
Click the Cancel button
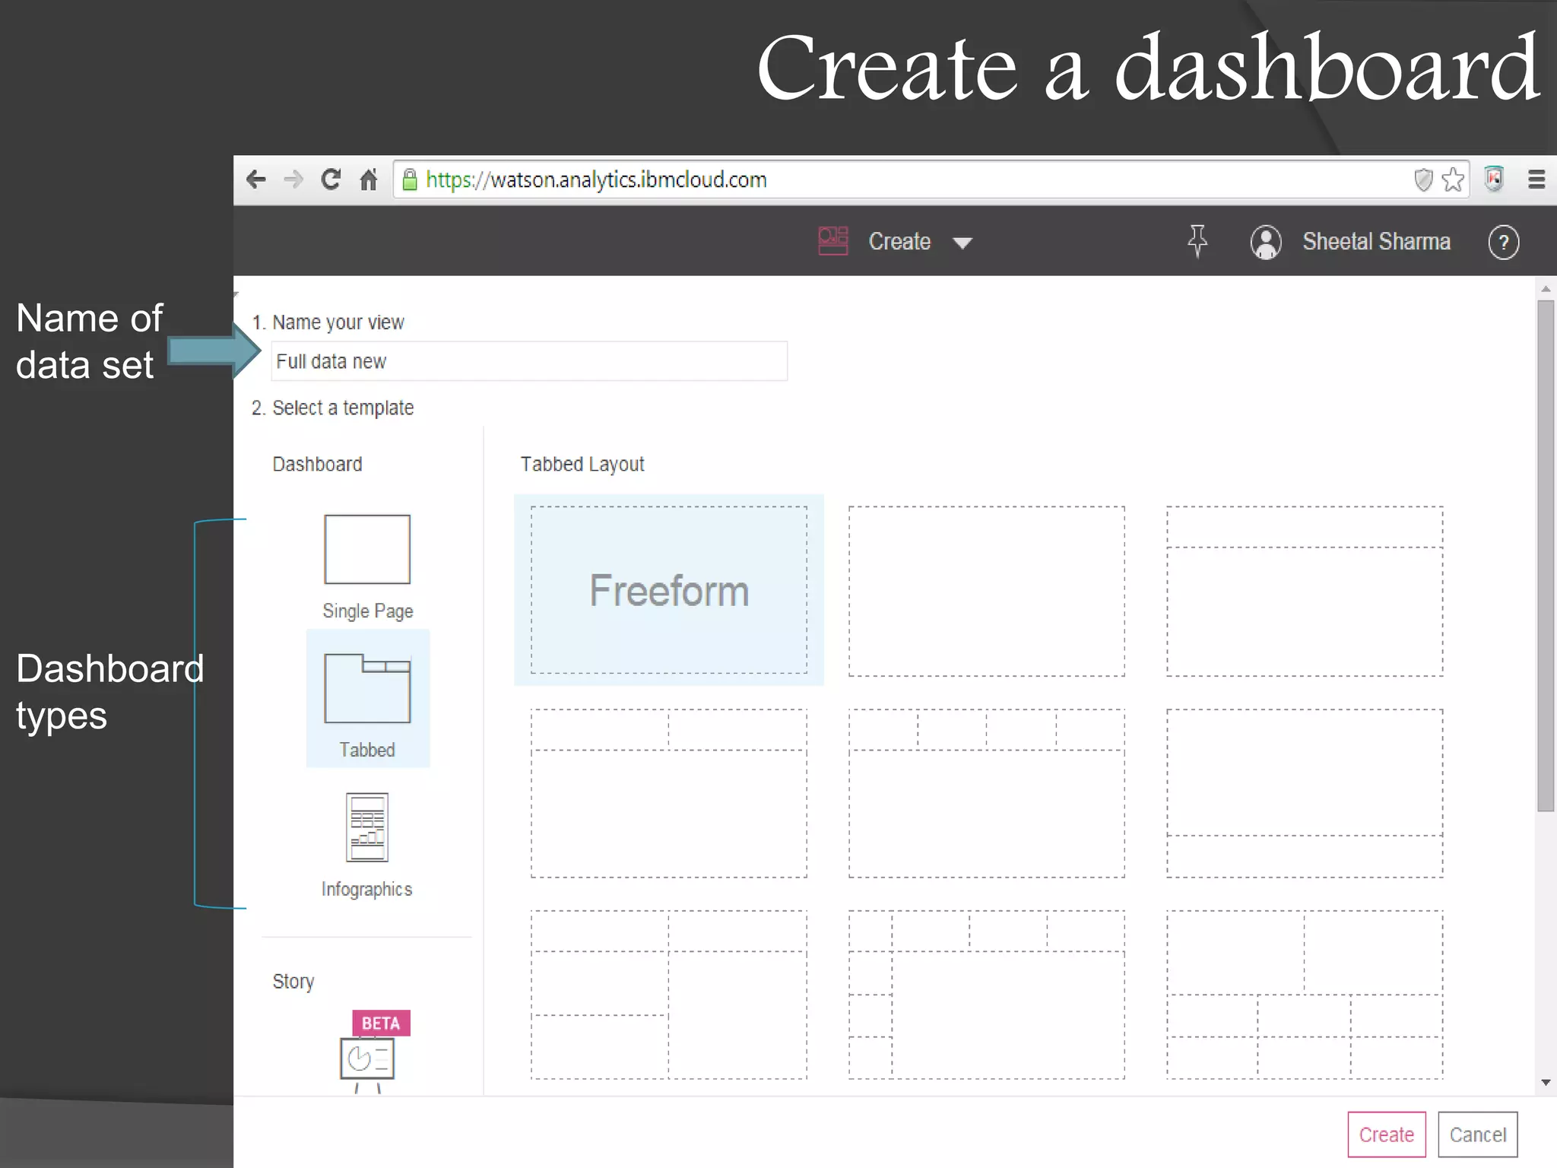(1478, 1135)
